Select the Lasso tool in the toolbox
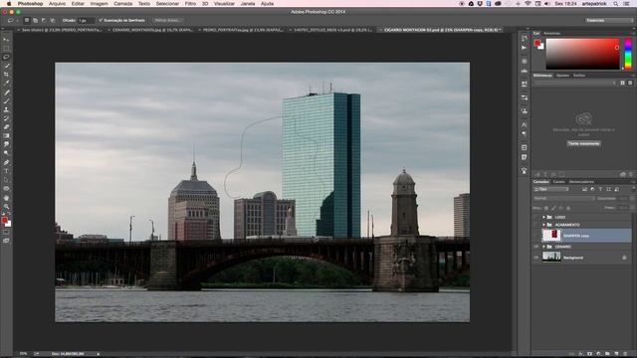Screen dimensions: 637x358 coord(6,57)
